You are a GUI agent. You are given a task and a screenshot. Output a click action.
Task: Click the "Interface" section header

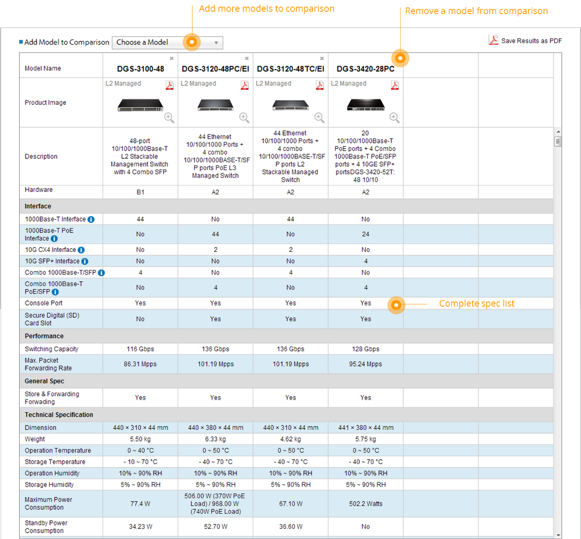click(x=38, y=206)
